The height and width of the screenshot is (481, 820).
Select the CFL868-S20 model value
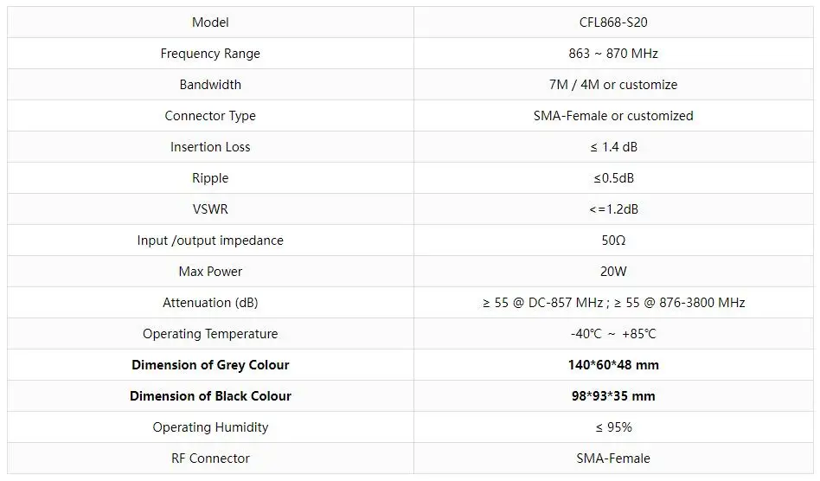[x=613, y=22]
